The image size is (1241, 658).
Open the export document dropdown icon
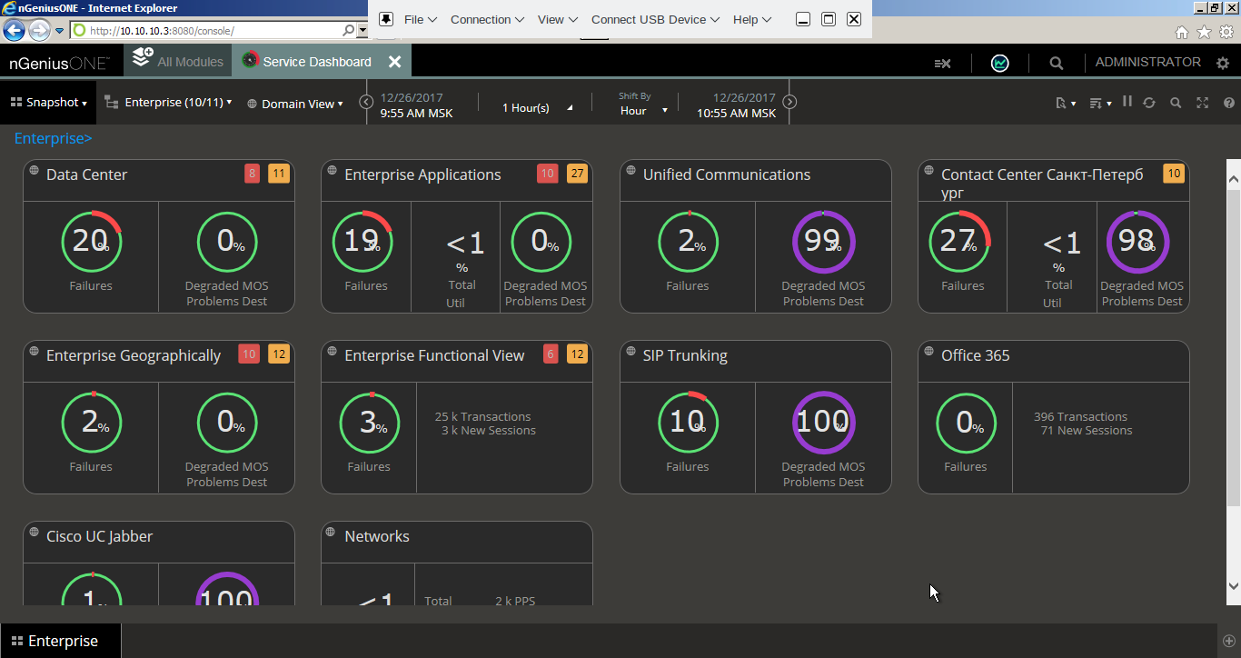coord(1066,103)
